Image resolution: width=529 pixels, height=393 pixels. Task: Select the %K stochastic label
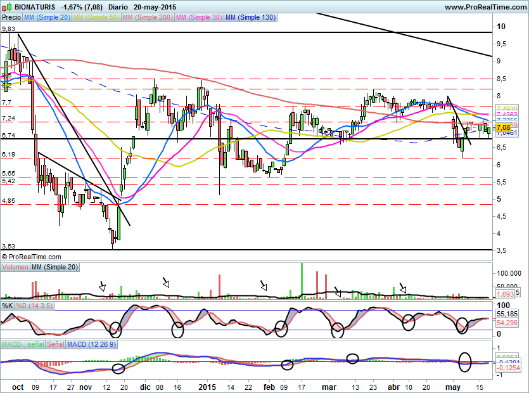click(8, 306)
